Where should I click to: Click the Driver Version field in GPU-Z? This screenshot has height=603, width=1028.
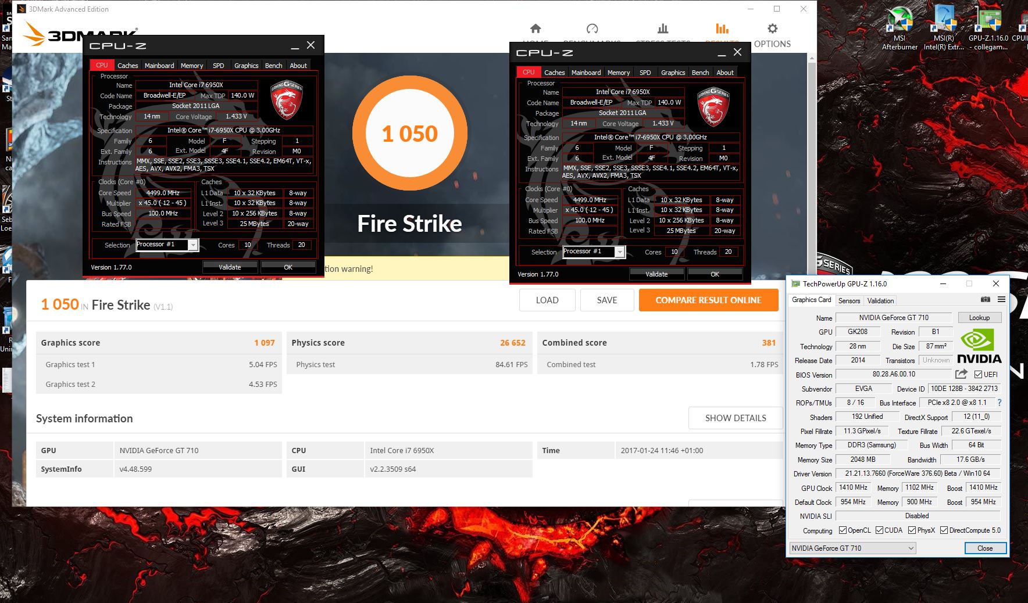pyautogui.click(x=918, y=473)
